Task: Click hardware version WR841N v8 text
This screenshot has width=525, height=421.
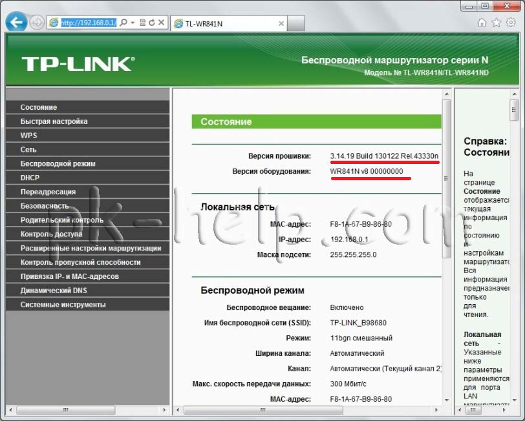Action: [367, 171]
